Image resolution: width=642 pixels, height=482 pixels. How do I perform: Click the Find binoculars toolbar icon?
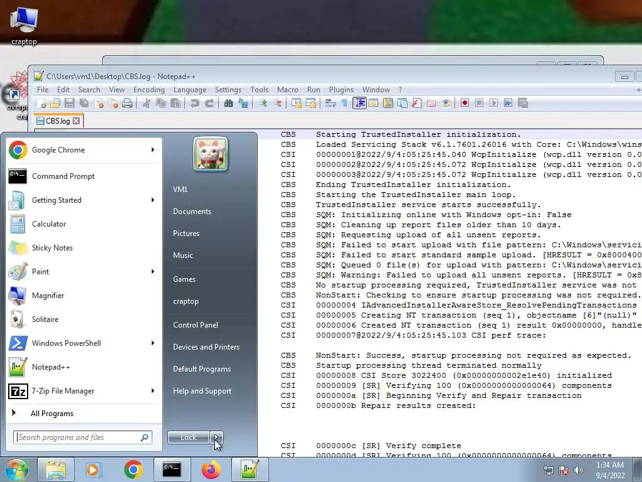click(228, 104)
